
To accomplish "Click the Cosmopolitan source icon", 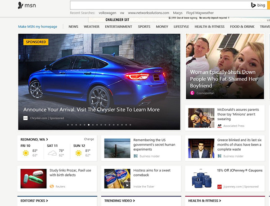I will click(192, 93).
